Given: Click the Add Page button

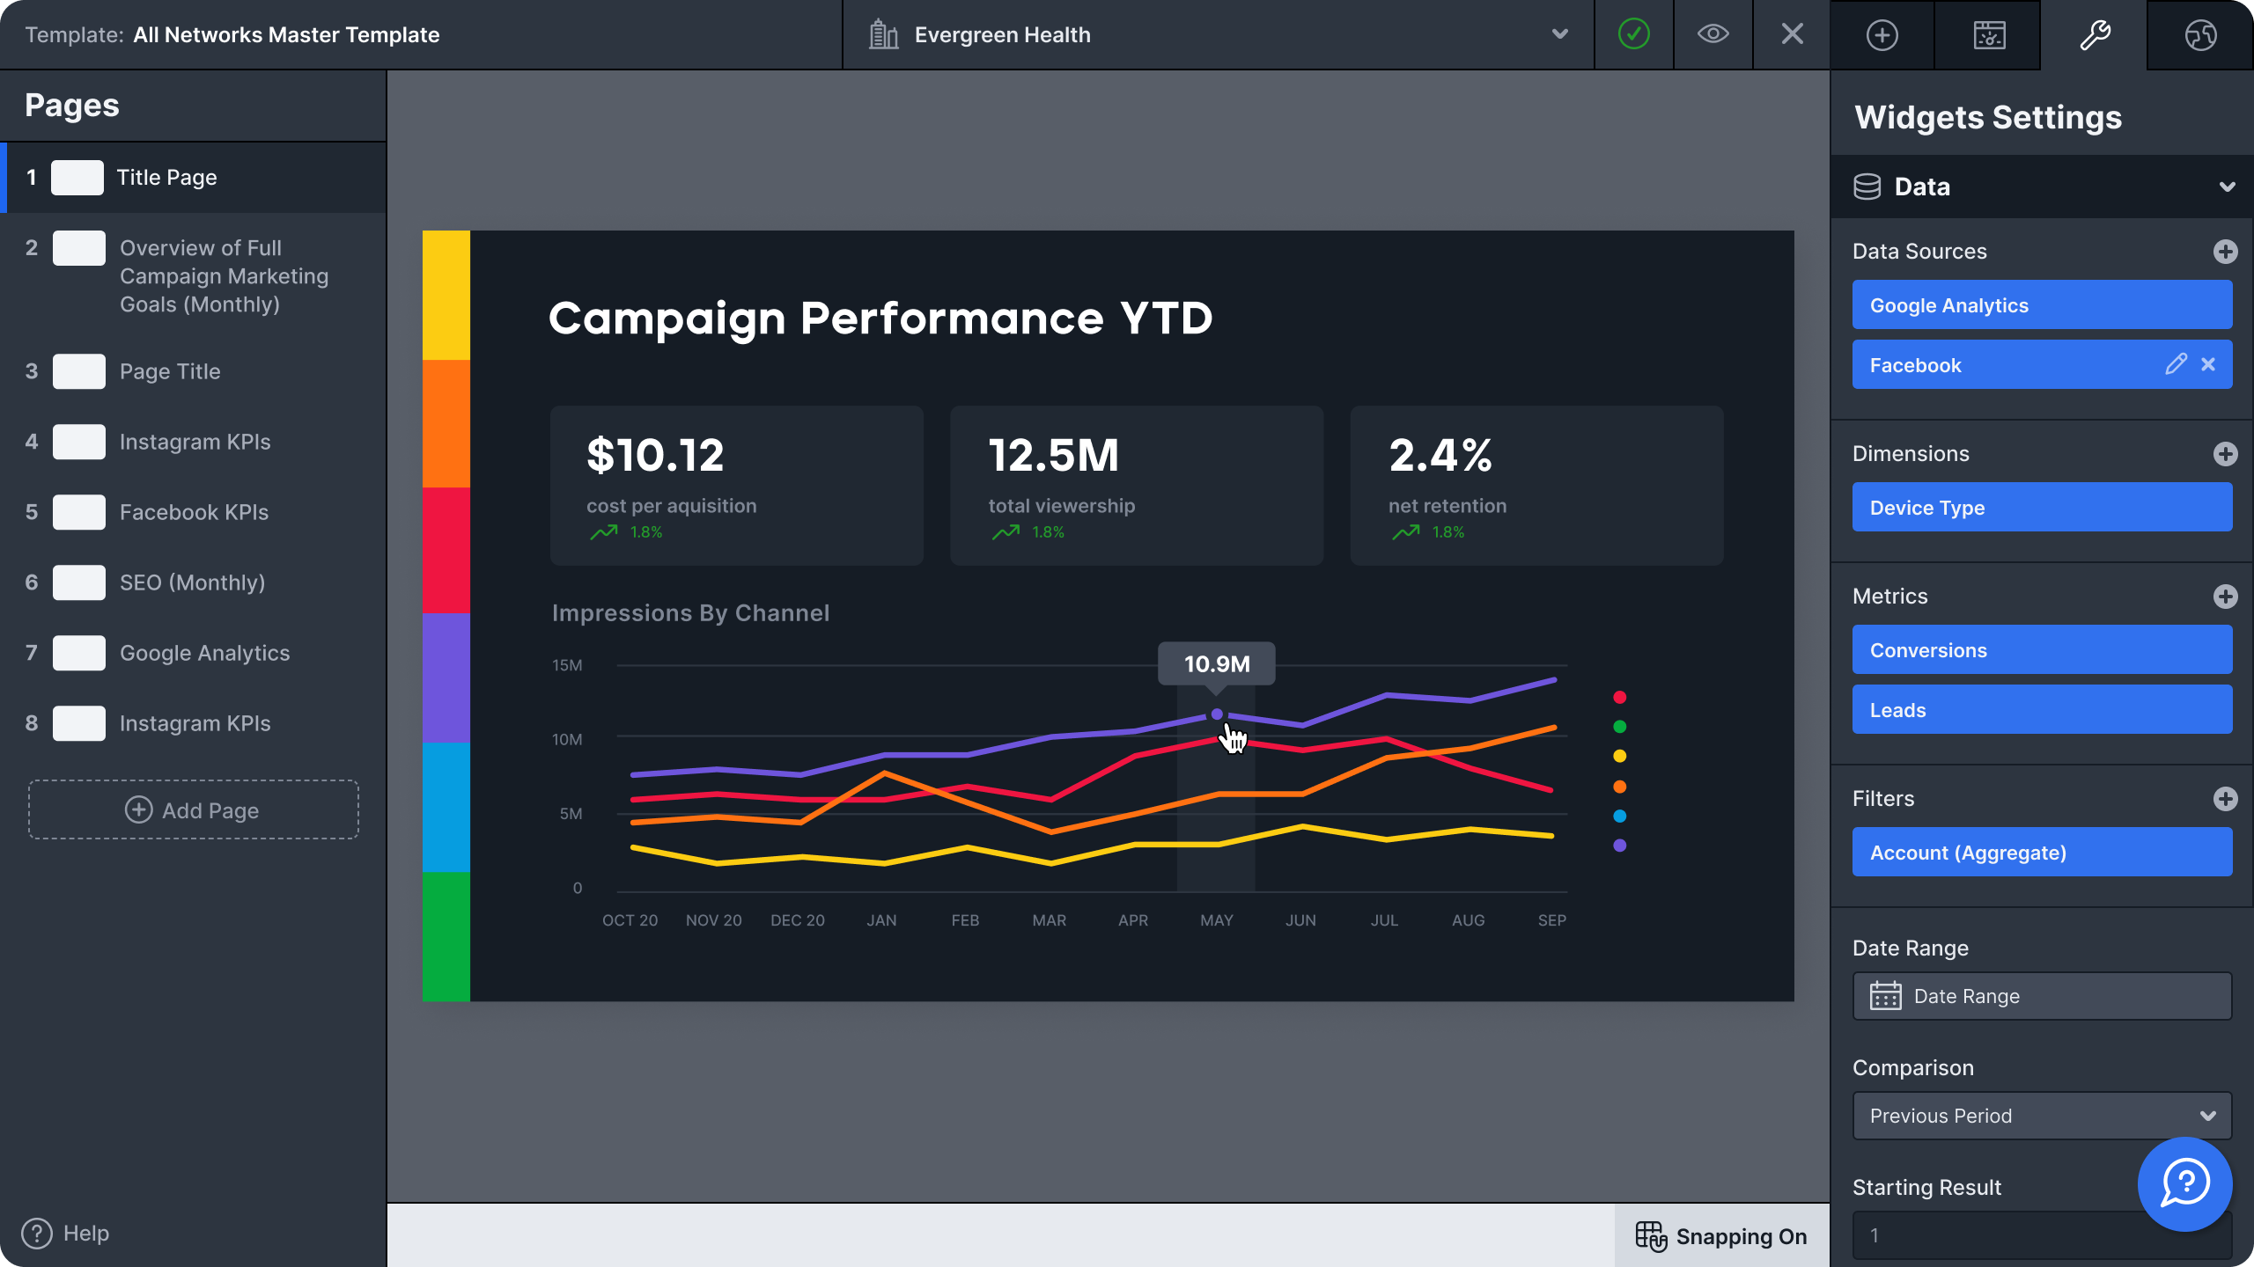Looking at the screenshot, I should 194,809.
